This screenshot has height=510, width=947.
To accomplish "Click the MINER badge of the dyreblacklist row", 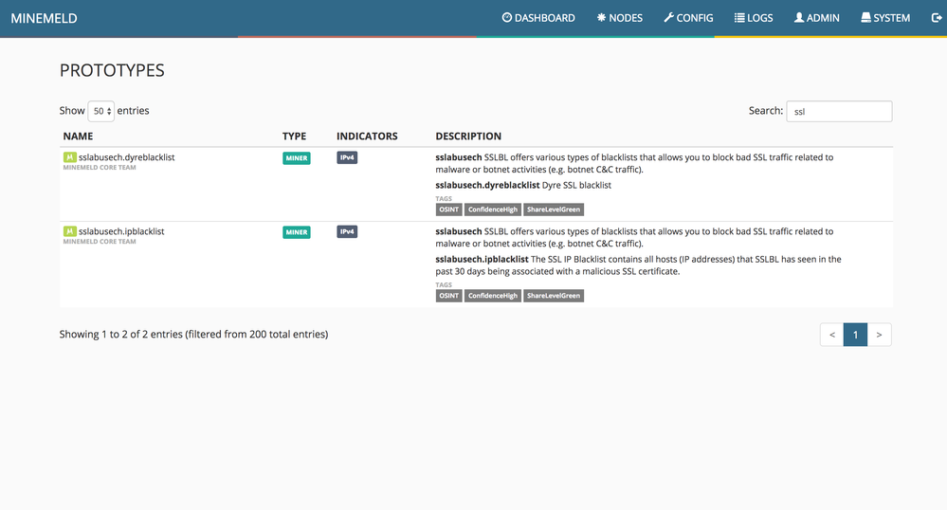I will coord(297,158).
